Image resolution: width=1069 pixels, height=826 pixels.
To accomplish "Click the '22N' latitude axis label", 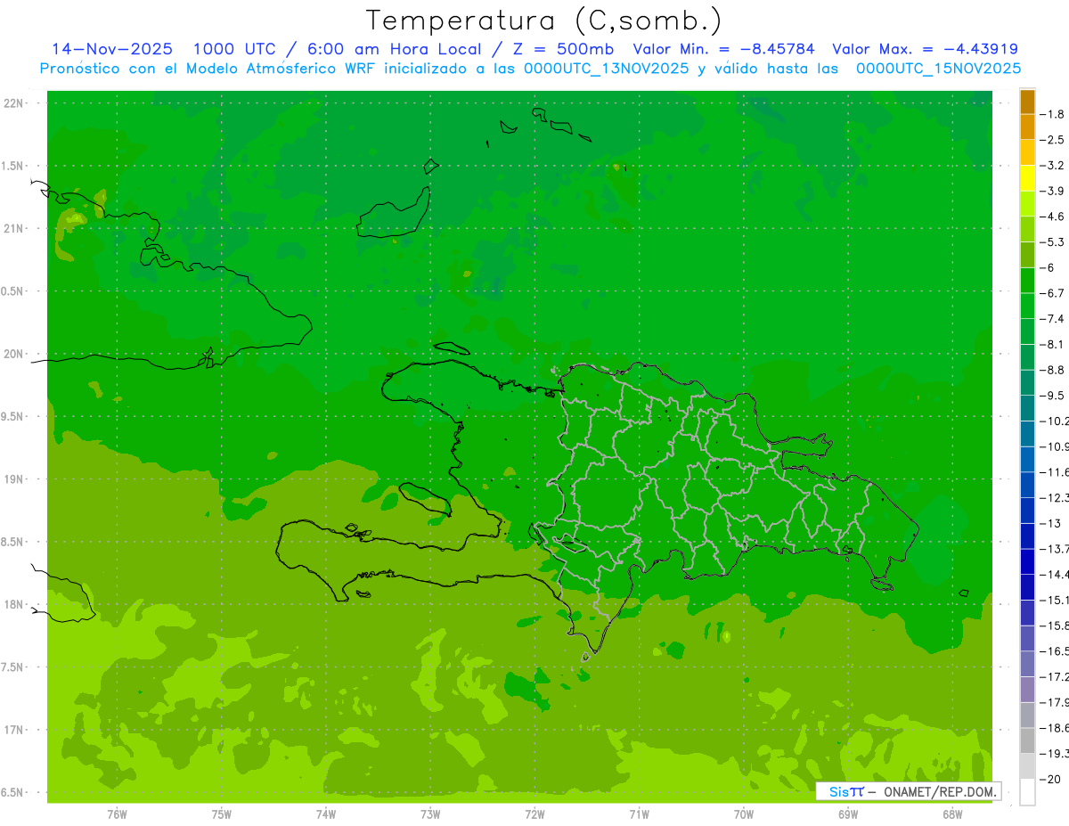I will click(13, 103).
